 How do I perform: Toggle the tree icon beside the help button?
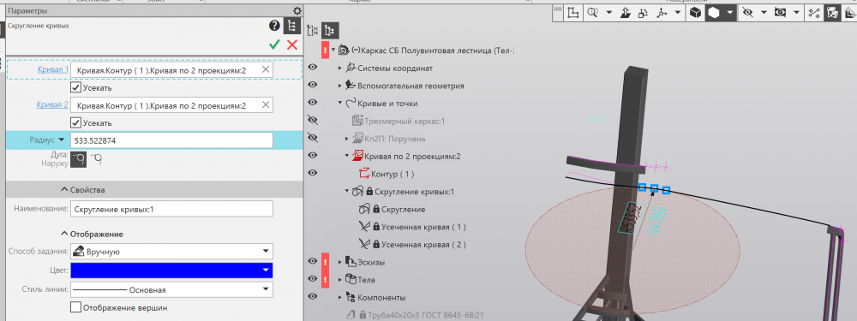[x=292, y=26]
